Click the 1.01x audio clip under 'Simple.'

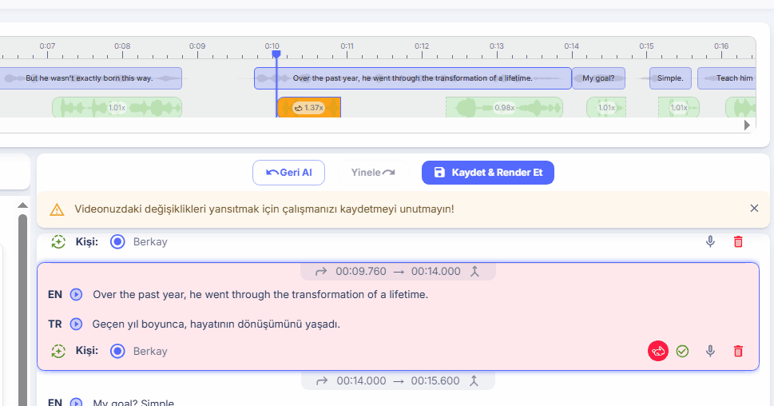pyautogui.click(x=679, y=107)
